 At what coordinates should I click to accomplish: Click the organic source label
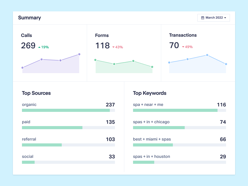pyautogui.click(x=29, y=105)
